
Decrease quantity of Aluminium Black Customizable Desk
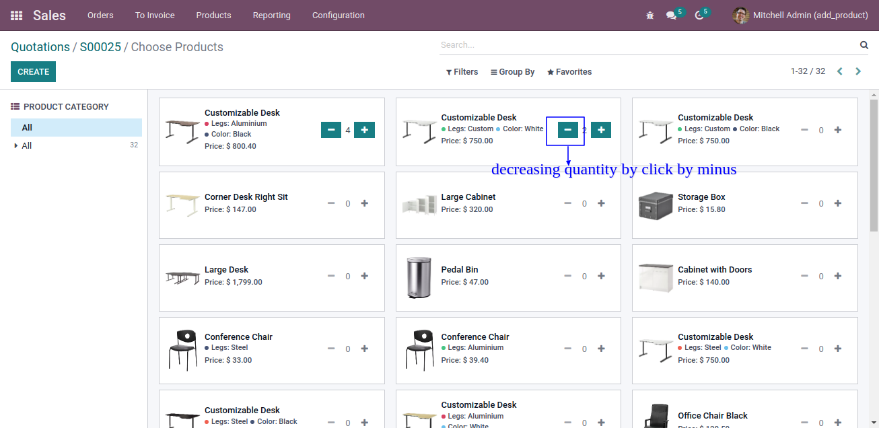(330, 130)
